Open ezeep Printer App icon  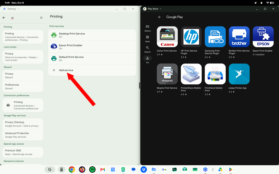pyautogui.click(x=239, y=74)
